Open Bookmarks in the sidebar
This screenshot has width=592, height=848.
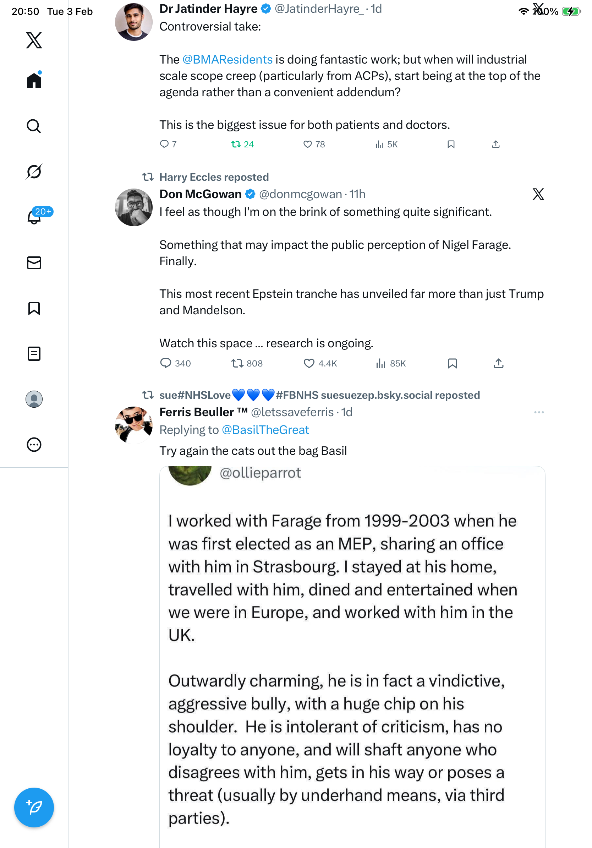pos(34,308)
